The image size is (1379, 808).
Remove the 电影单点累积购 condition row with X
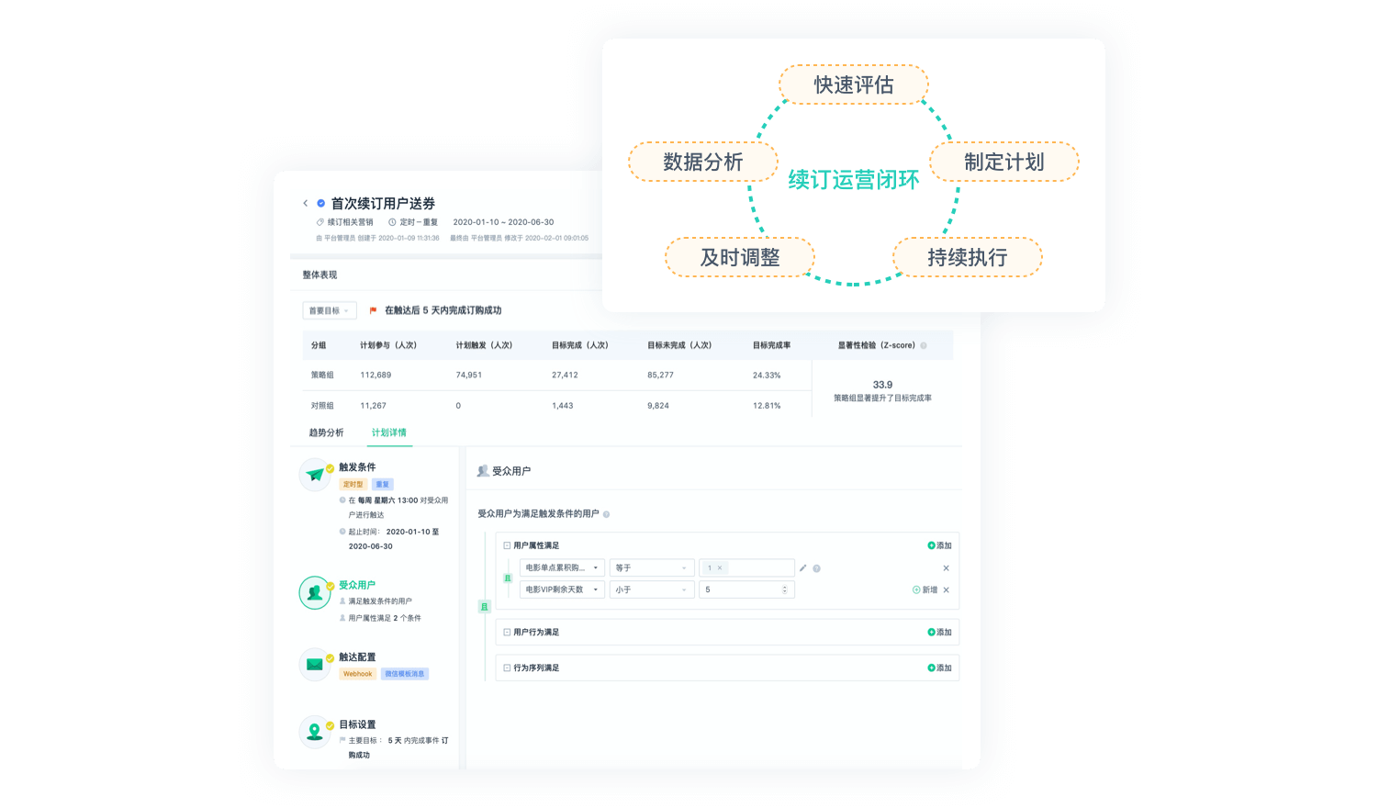click(x=947, y=568)
